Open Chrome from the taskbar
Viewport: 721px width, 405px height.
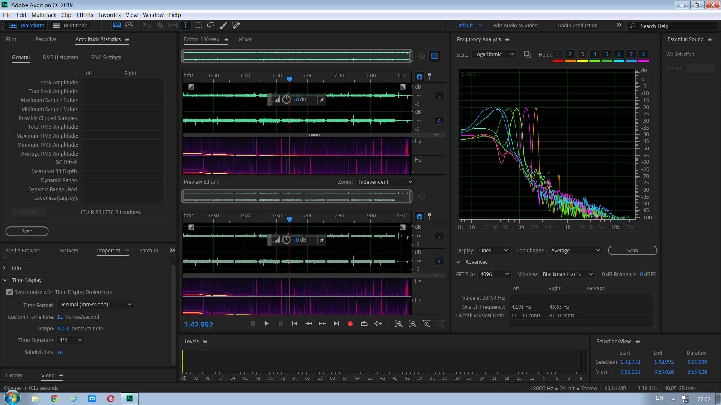[x=54, y=399]
